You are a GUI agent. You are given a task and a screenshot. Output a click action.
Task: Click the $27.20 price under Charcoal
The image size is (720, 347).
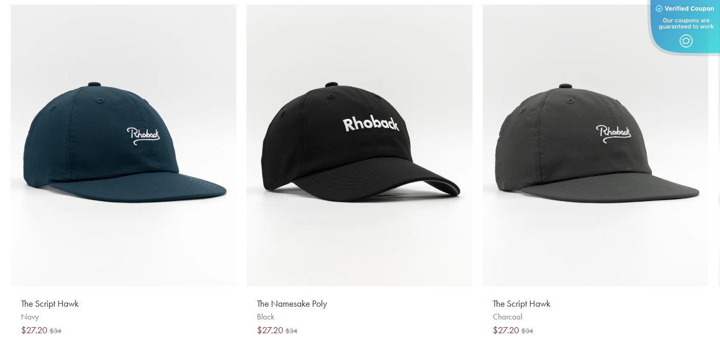(x=506, y=330)
